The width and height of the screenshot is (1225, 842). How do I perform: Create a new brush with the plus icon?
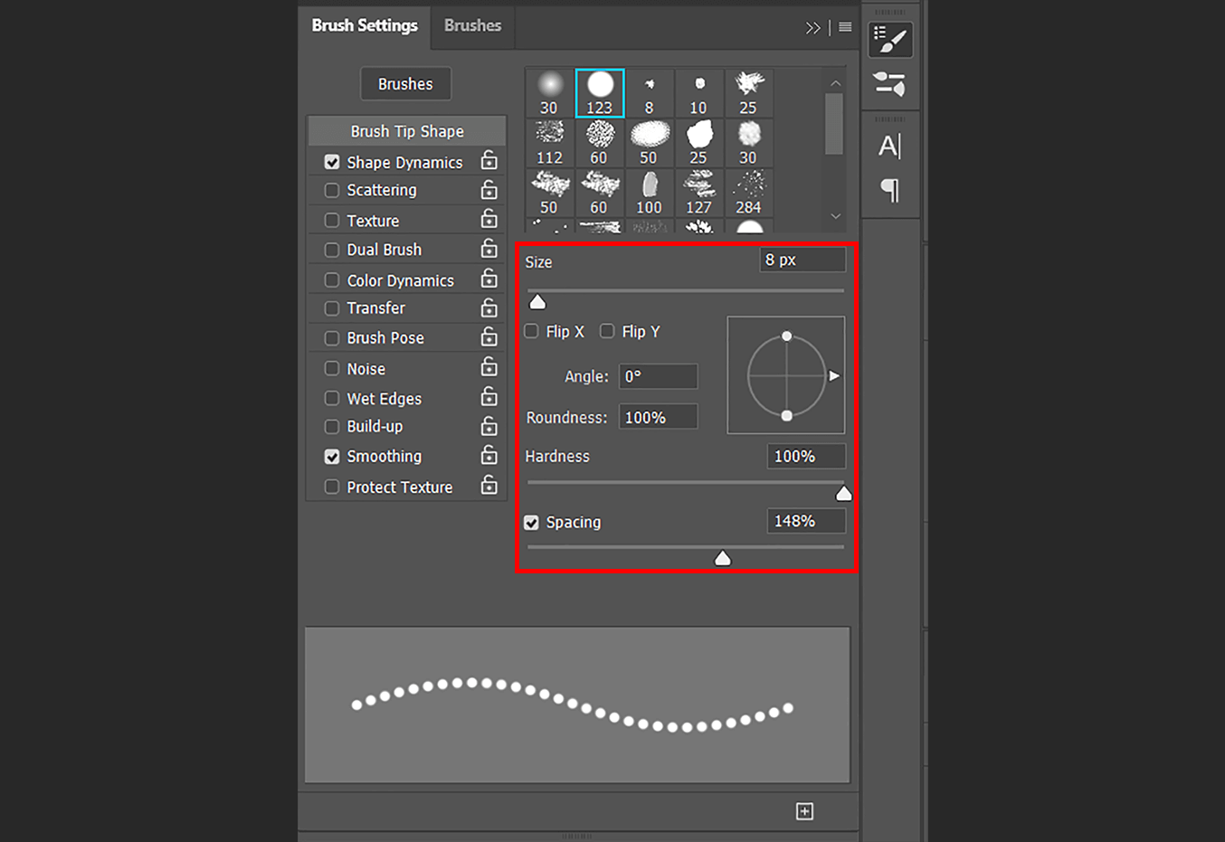pyautogui.click(x=804, y=811)
